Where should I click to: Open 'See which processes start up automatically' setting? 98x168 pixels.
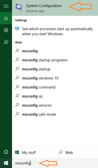tap(55, 31)
